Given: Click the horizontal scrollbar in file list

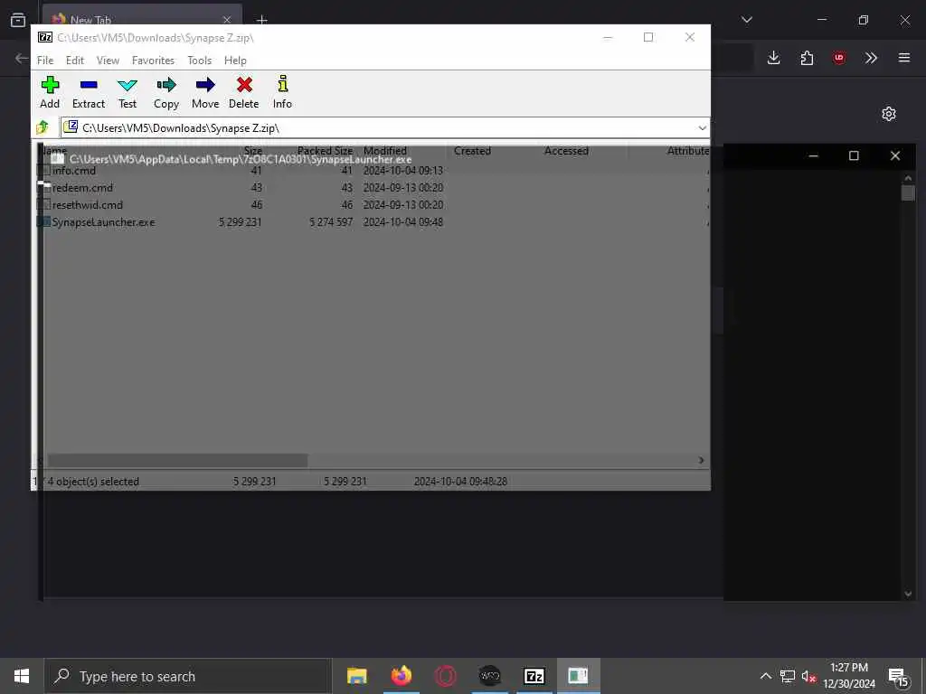Looking at the screenshot, I should [177, 460].
